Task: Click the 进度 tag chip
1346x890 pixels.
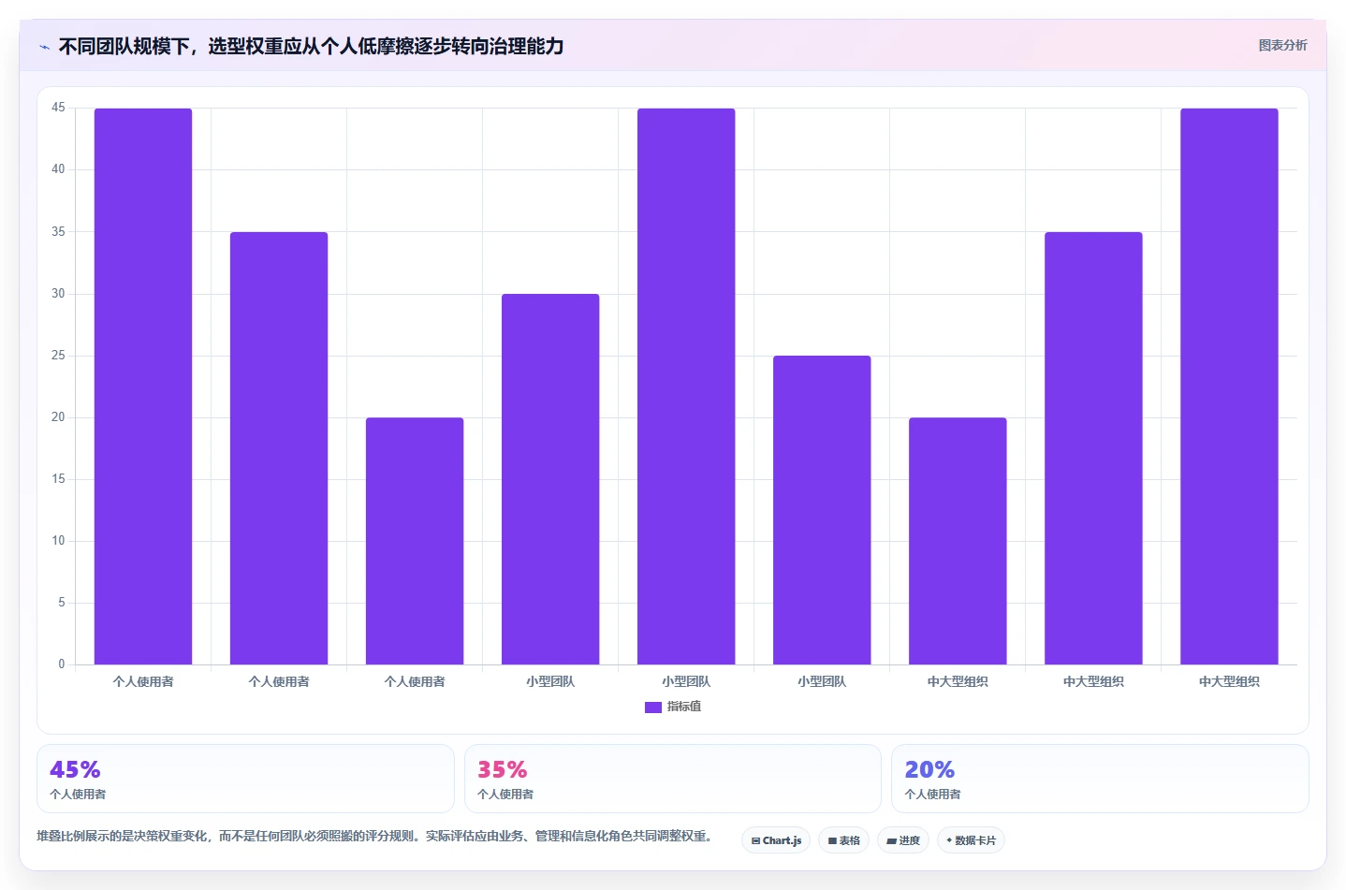Action: pos(903,840)
